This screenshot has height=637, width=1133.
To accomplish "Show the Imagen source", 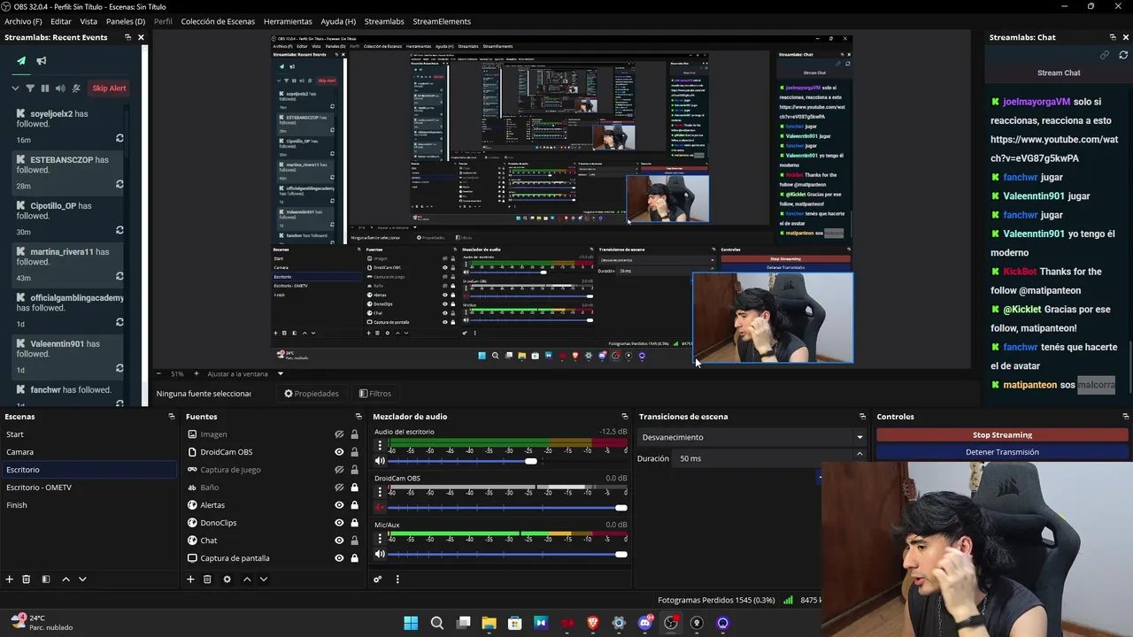I will (x=339, y=434).
